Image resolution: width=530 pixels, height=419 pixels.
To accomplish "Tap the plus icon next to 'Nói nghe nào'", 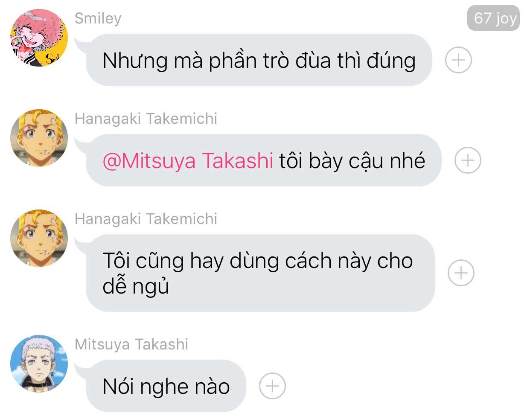I will 272,386.
